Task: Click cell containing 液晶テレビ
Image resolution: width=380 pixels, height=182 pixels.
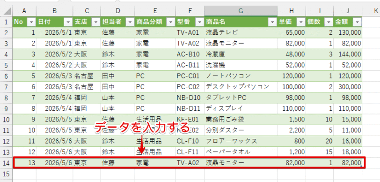Action: 241,32
